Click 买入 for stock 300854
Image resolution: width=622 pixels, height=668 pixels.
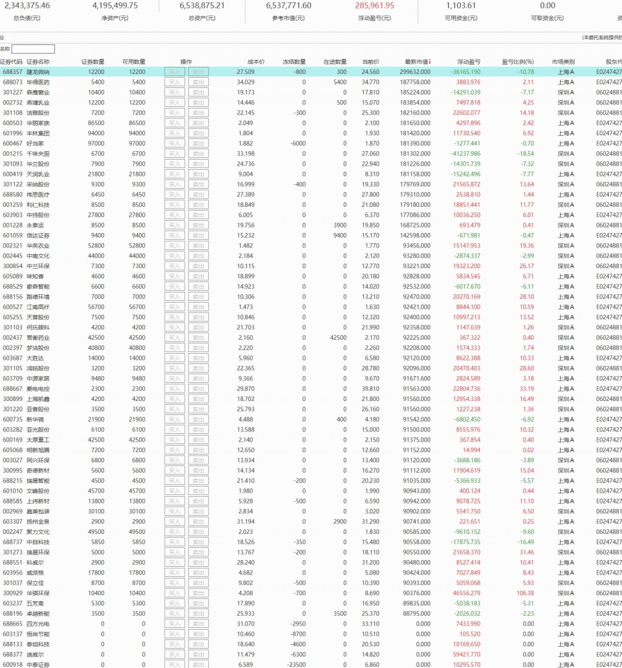[175, 266]
